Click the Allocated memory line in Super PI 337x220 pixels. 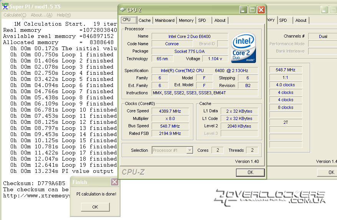click(58, 42)
